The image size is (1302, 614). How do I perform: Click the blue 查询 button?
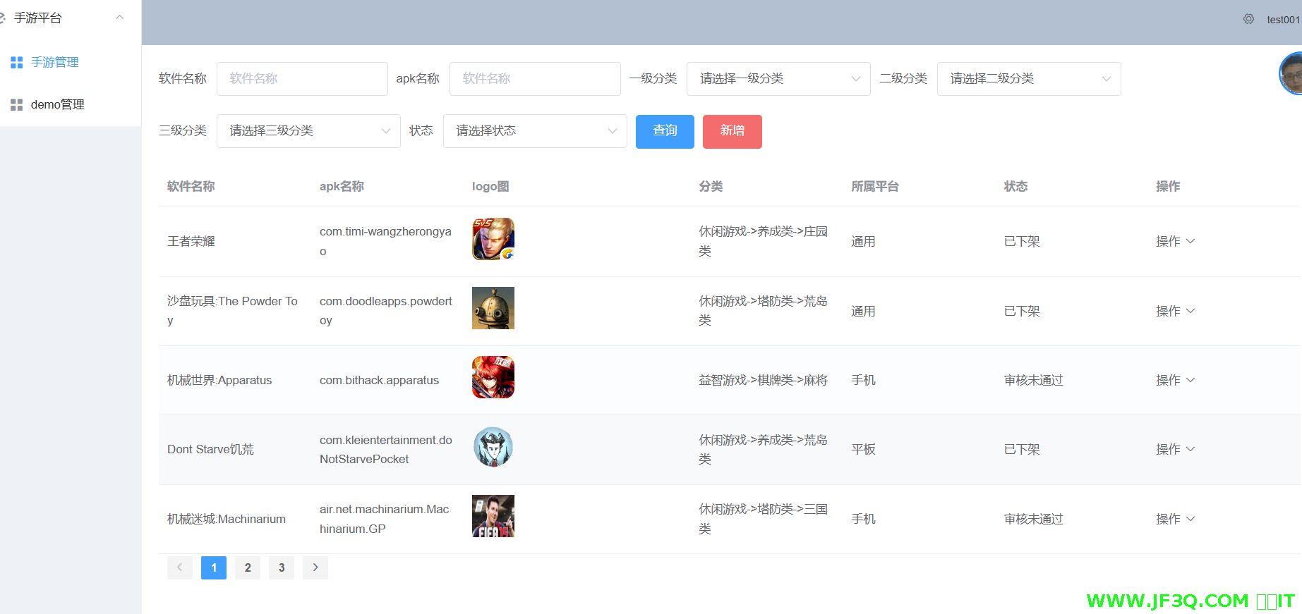664,131
